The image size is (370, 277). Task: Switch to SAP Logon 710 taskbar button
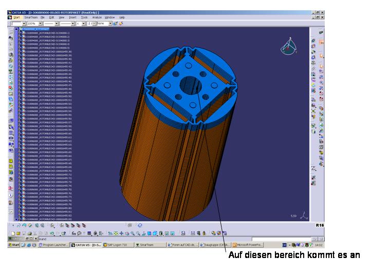[118, 245]
